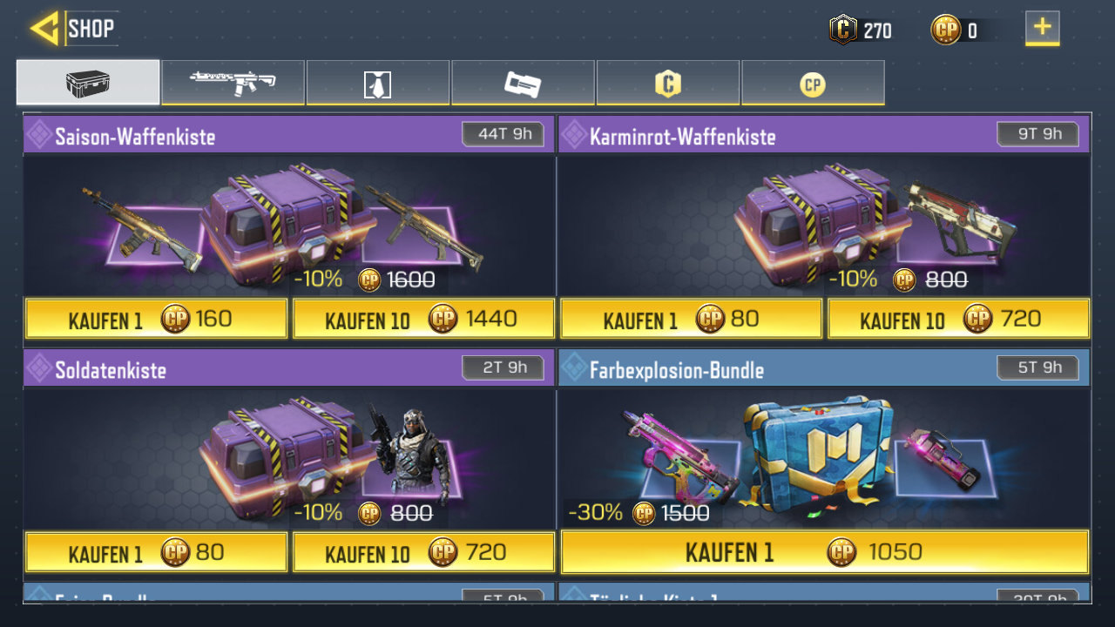1115x627 pixels.
Task: Buy 1 Saison-Waffenkiste for 160 CP
Action: (156, 319)
